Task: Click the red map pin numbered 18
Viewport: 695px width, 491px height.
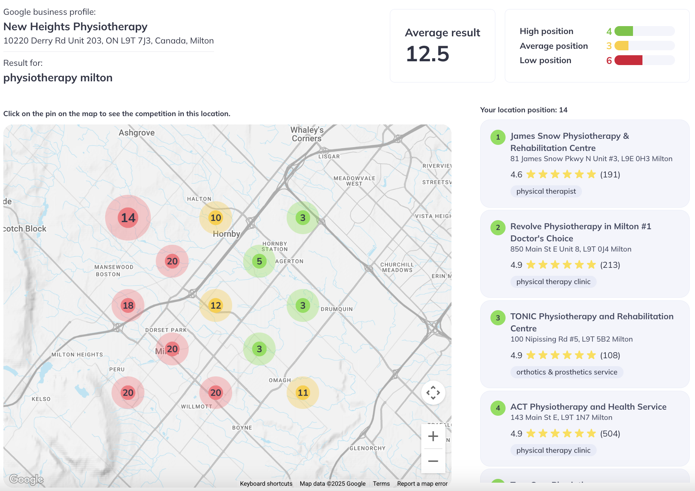Action: [x=128, y=305]
